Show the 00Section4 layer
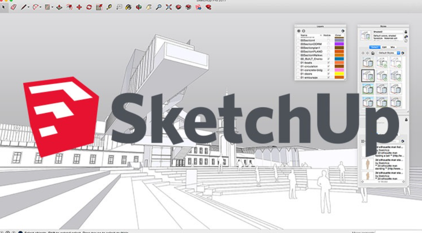This screenshot has width=422, height=233. [328, 40]
